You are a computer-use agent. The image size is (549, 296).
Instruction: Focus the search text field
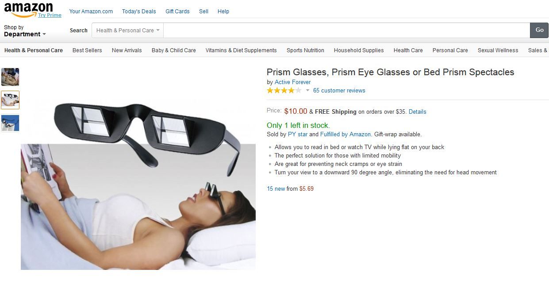[x=347, y=31]
